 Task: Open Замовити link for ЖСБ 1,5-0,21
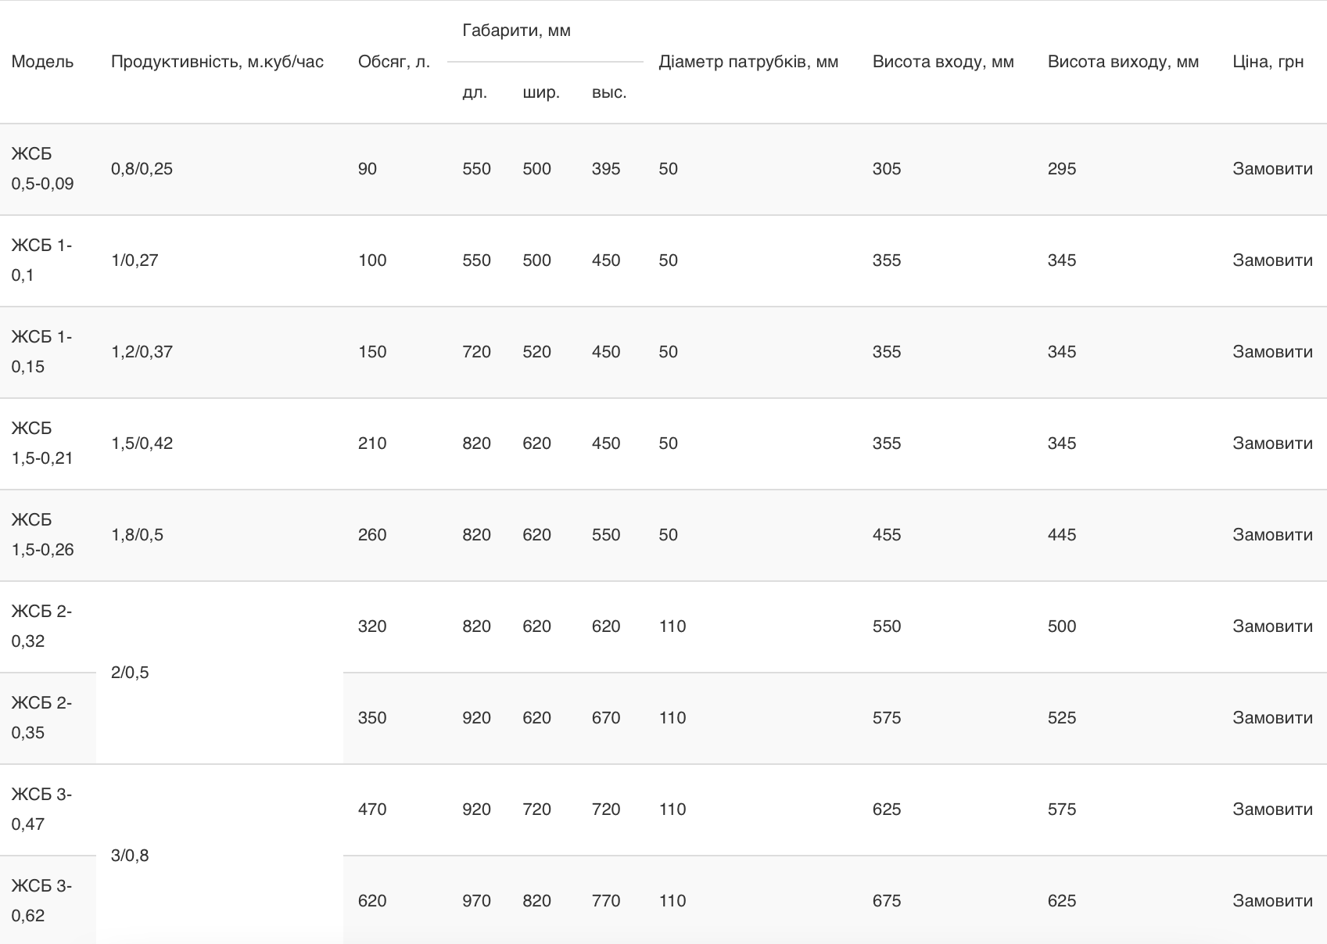[x=1271, y=443]
